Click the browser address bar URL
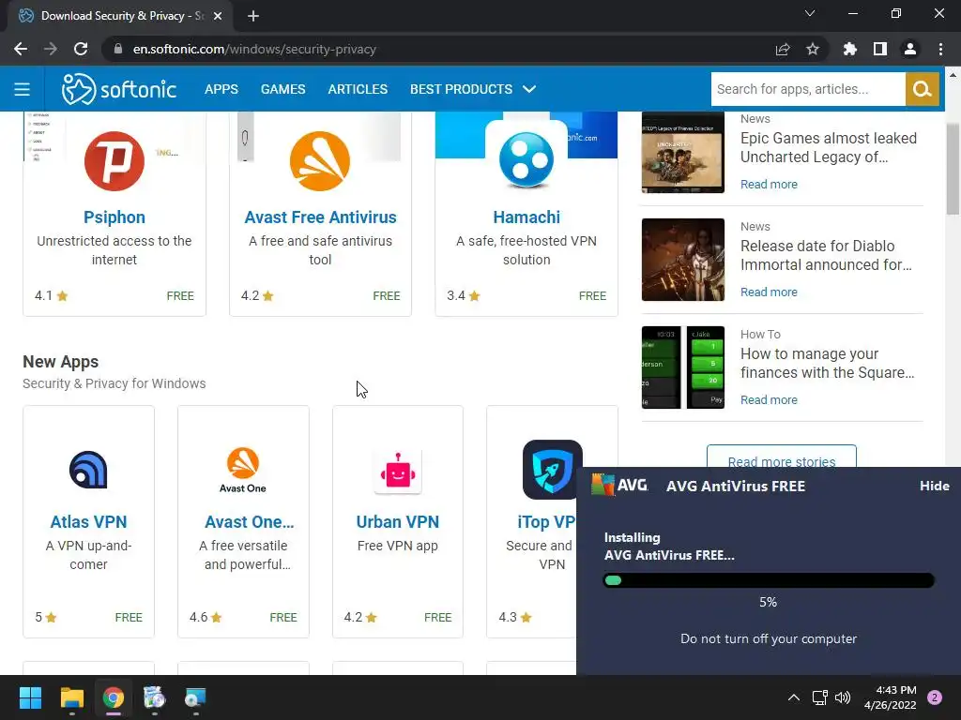This screenshot has height=720, width=961. pos(254,49)
